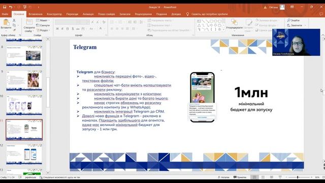Click the Copy icon in clipboard group
325x183 pixels.
14,25
